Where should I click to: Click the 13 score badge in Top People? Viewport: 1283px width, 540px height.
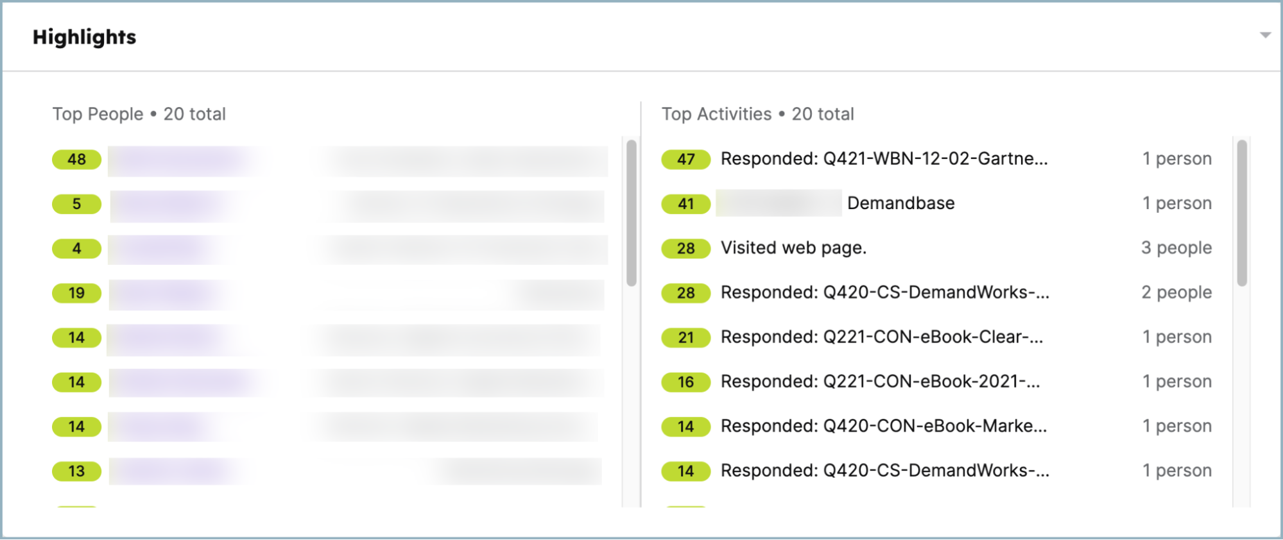(x=76, y=471)
